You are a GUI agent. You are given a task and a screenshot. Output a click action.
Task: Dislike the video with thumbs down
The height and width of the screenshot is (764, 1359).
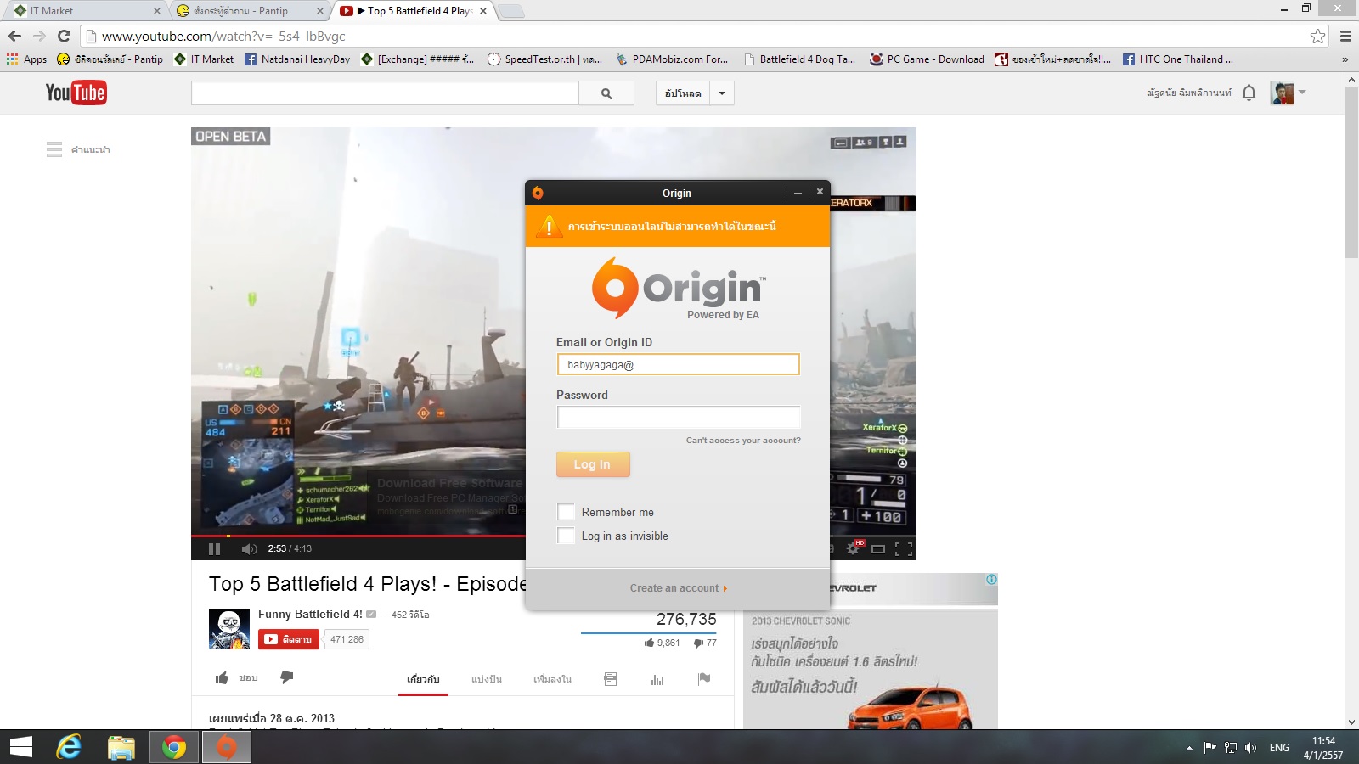[x=287, y=677]
